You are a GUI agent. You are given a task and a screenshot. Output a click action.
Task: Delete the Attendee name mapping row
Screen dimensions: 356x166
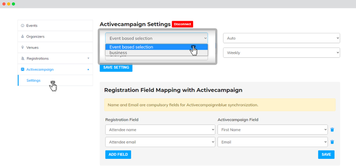click(332, 130)
